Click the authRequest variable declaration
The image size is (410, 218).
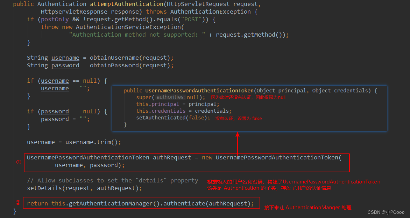(x=172, y=158)
